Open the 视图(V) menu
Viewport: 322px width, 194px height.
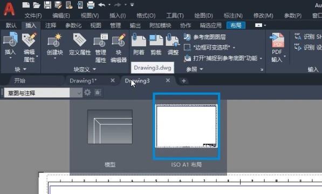pos(90,16)
